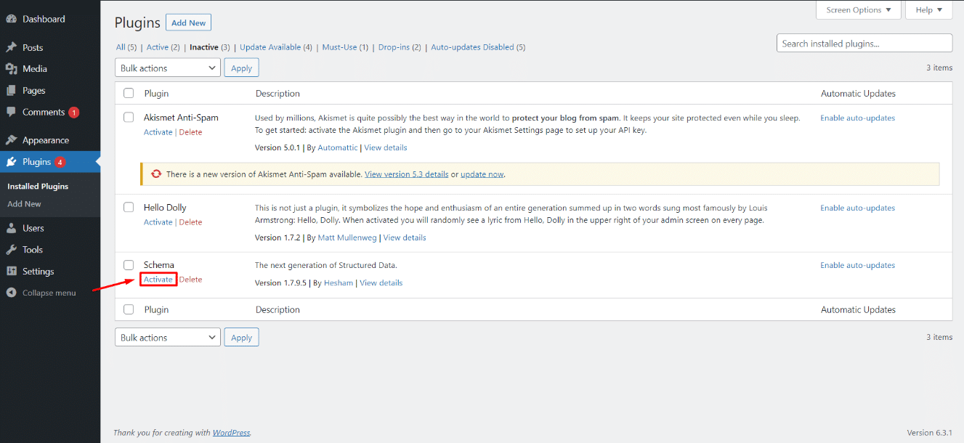Open Comments speech bubble icon

12,113
